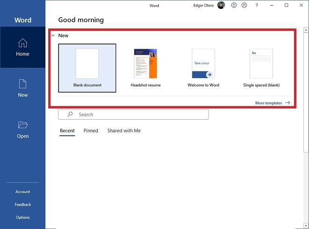Click the magnifier icon in Search box
This screenshot has height=229, width=309.
(70, 114)
